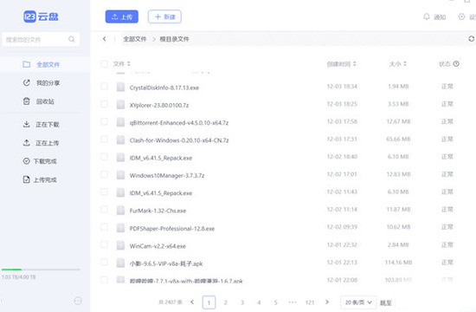Click the status help icon
Screen dimensions: 476x312
click(x=456, y=64)
